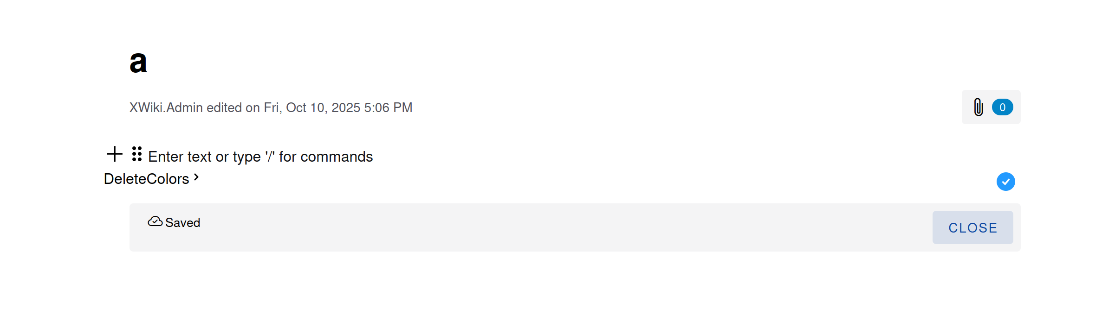This screenshot has height=334, width=1102.
Task: Click the gray attachments box background
Action: 967,118
